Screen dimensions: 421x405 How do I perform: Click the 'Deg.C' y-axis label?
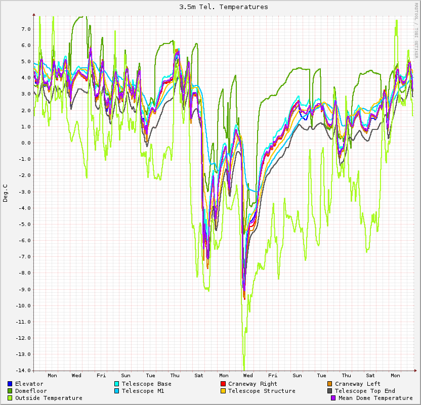pos(6,193)
